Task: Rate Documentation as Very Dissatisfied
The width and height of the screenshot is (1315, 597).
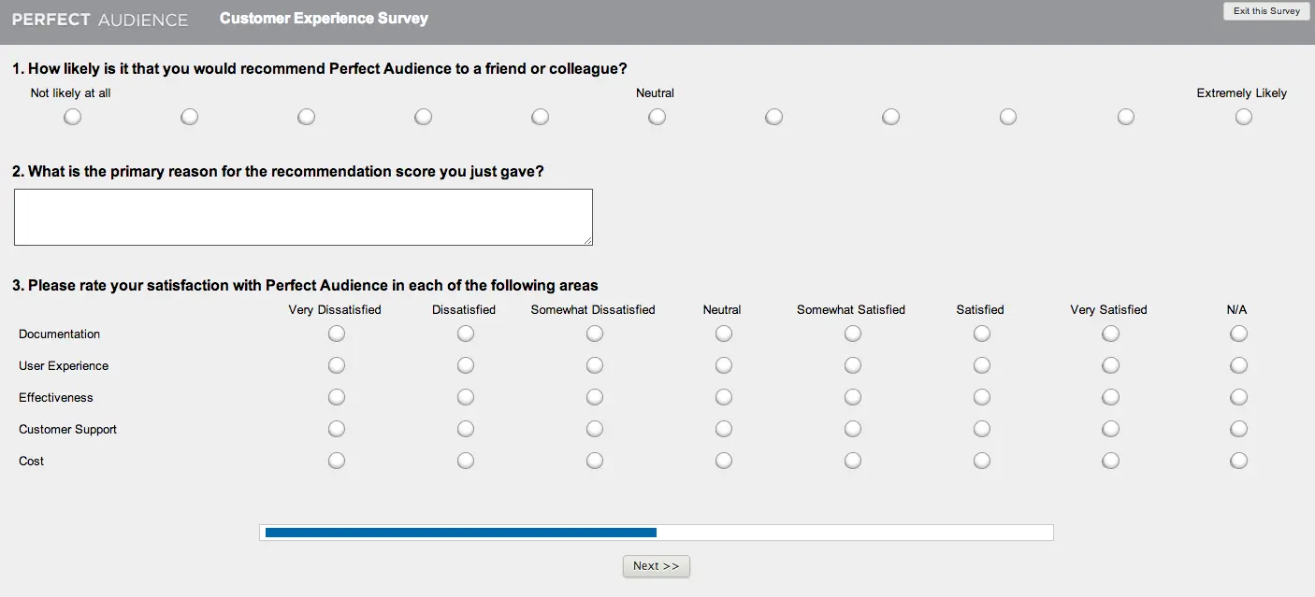Action: tap(337, 334)
